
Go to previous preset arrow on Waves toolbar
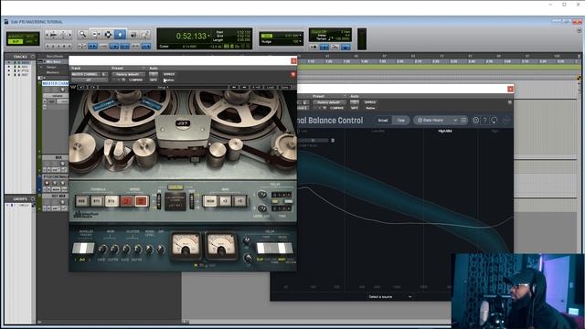pyautogui.click(x=234, y=87)
